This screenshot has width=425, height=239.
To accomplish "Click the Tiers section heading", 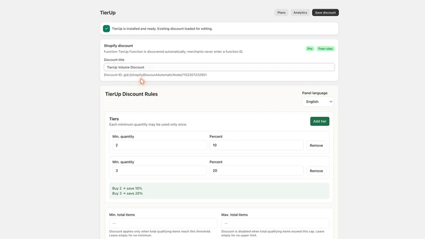I will (114, 119).
